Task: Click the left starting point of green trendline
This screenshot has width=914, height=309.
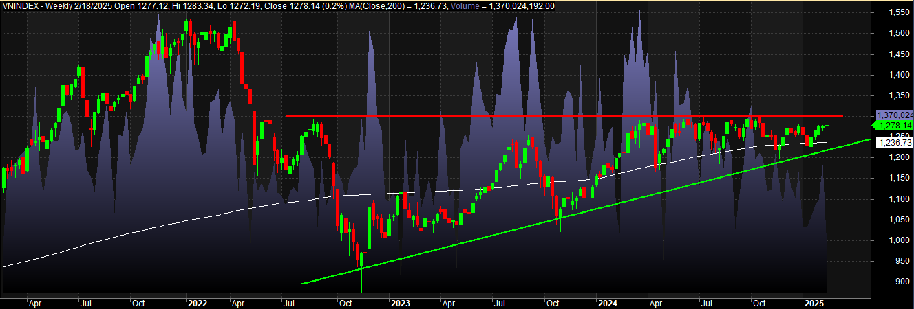Action: click(303, 283)
